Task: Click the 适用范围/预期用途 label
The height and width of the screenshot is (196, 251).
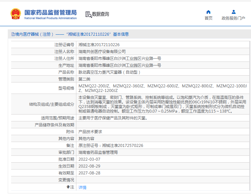Action: click(x=58, y=118)
